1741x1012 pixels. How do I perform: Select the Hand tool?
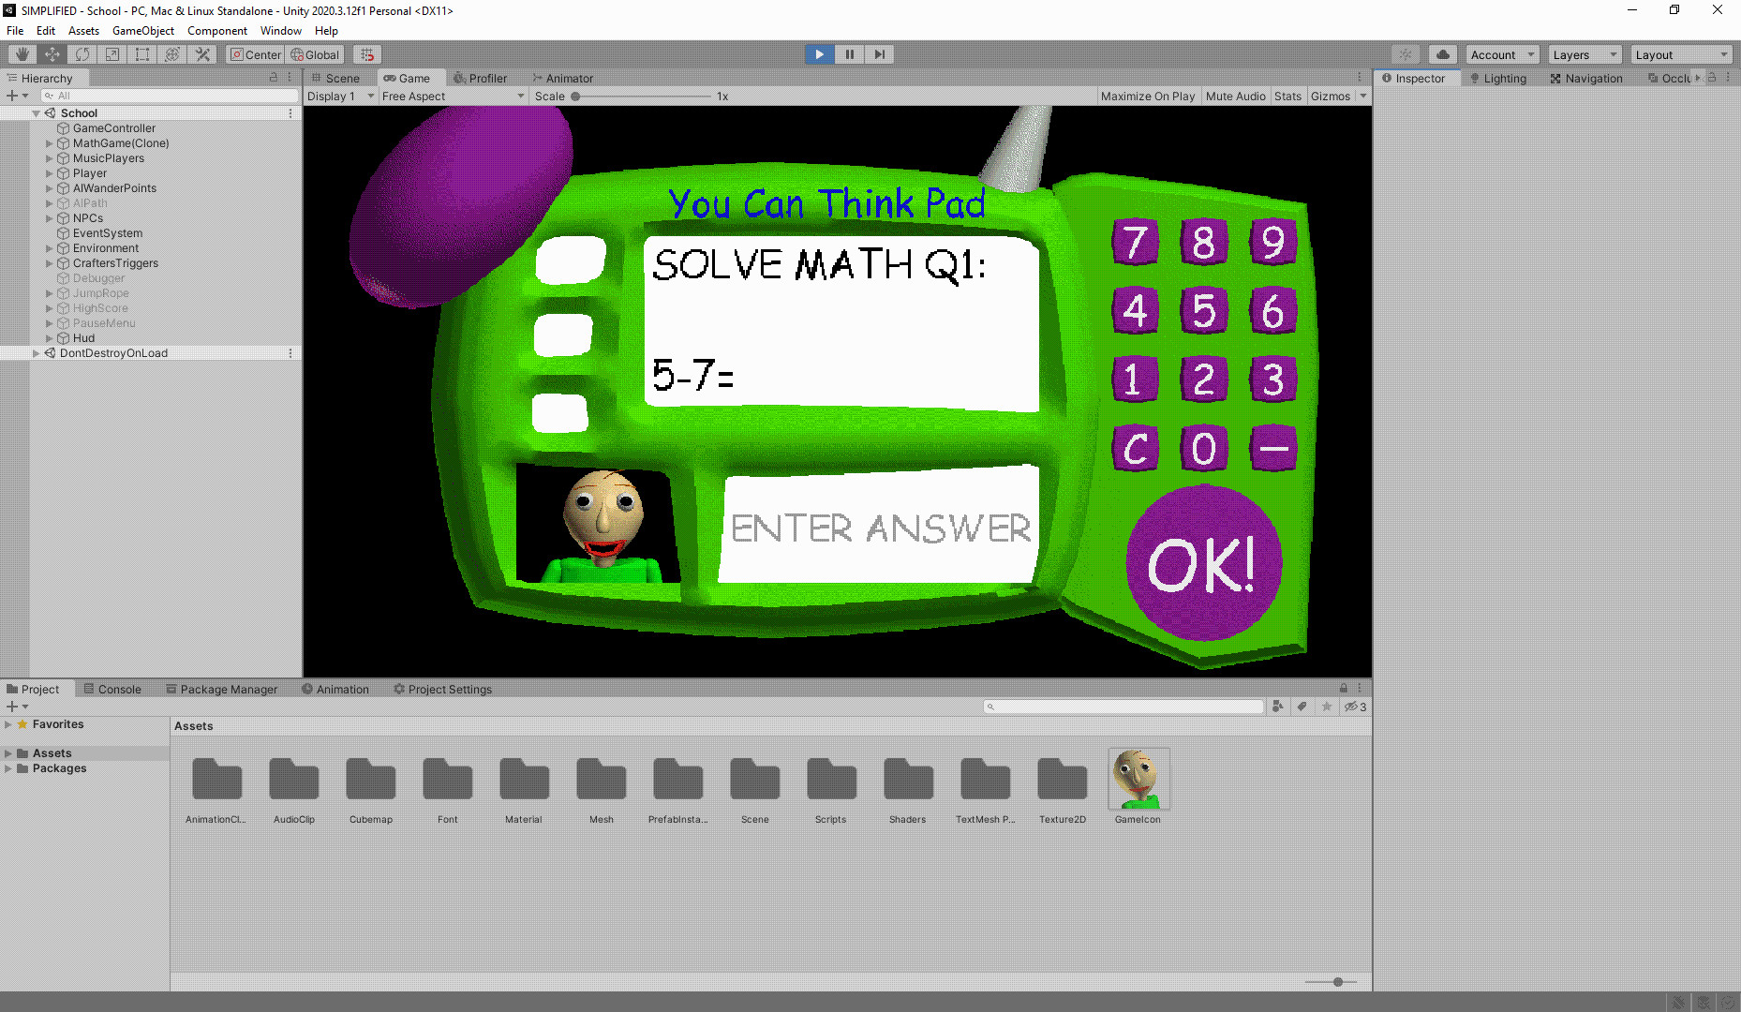pyautogui.click(x=22, y=54)
